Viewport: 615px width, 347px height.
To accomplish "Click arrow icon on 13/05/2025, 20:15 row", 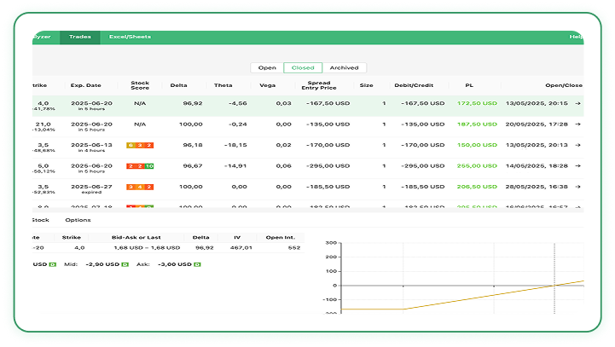I will (x=577, y=103).
